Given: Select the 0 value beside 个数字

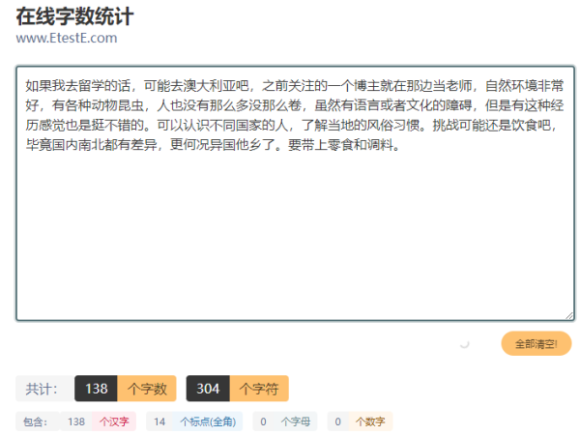Looking at the screenshot, I should [338, 421].
